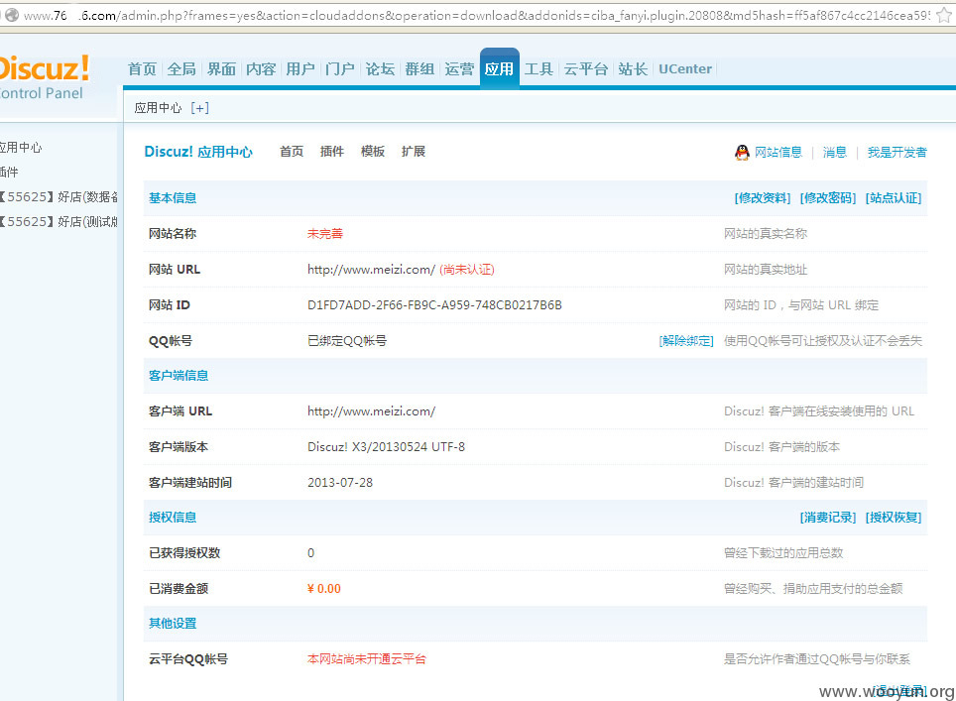
Task: Click the 授权信息 section header
Action: 173,518
